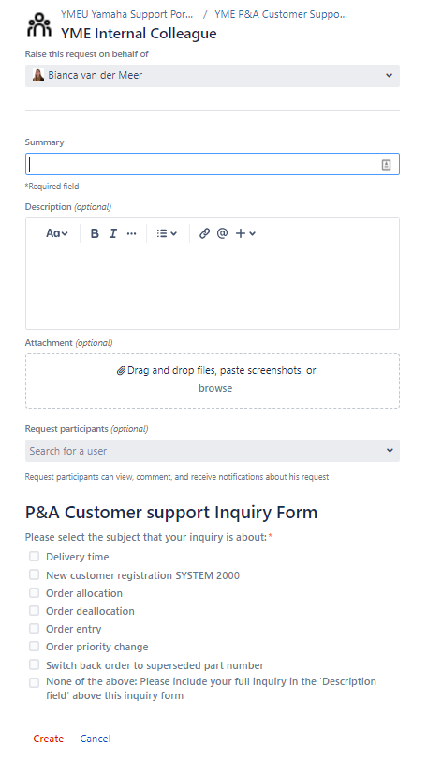Go to YMEU Yamaha Support Portal breadcrumb

[127, 14]
